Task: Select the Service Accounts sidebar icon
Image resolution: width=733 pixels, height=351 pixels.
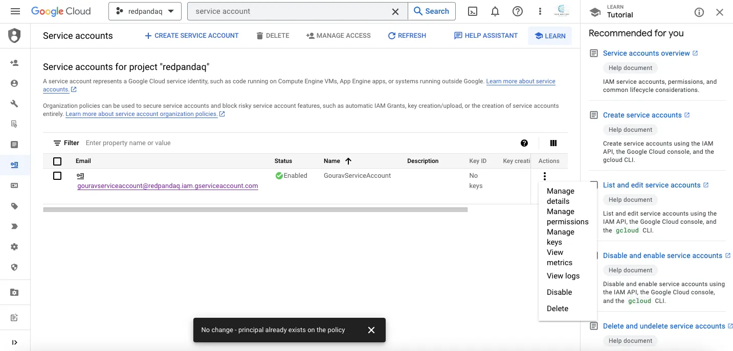Action: tap(14, 165)
